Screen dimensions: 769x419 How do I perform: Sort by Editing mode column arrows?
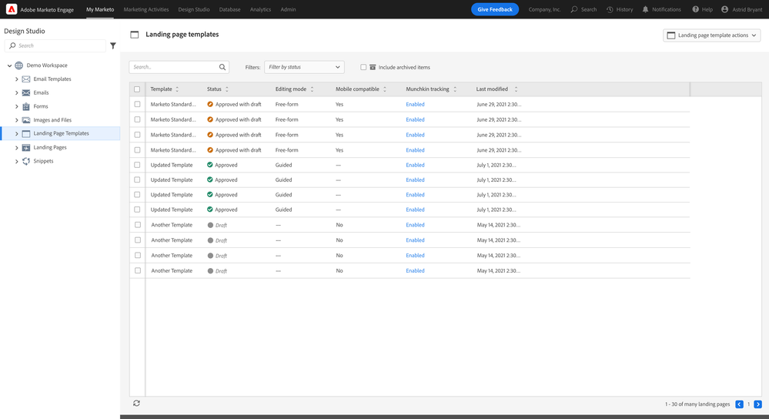click(312, 89)
